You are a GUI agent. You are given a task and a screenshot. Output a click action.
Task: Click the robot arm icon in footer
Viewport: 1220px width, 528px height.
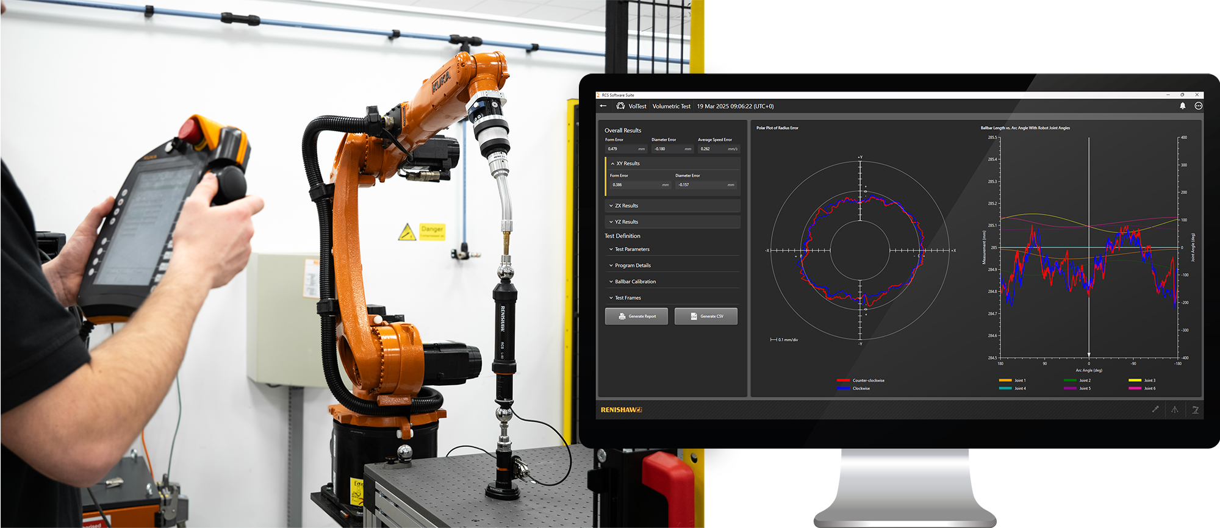pyautogui.click(x=1195, y=410)
